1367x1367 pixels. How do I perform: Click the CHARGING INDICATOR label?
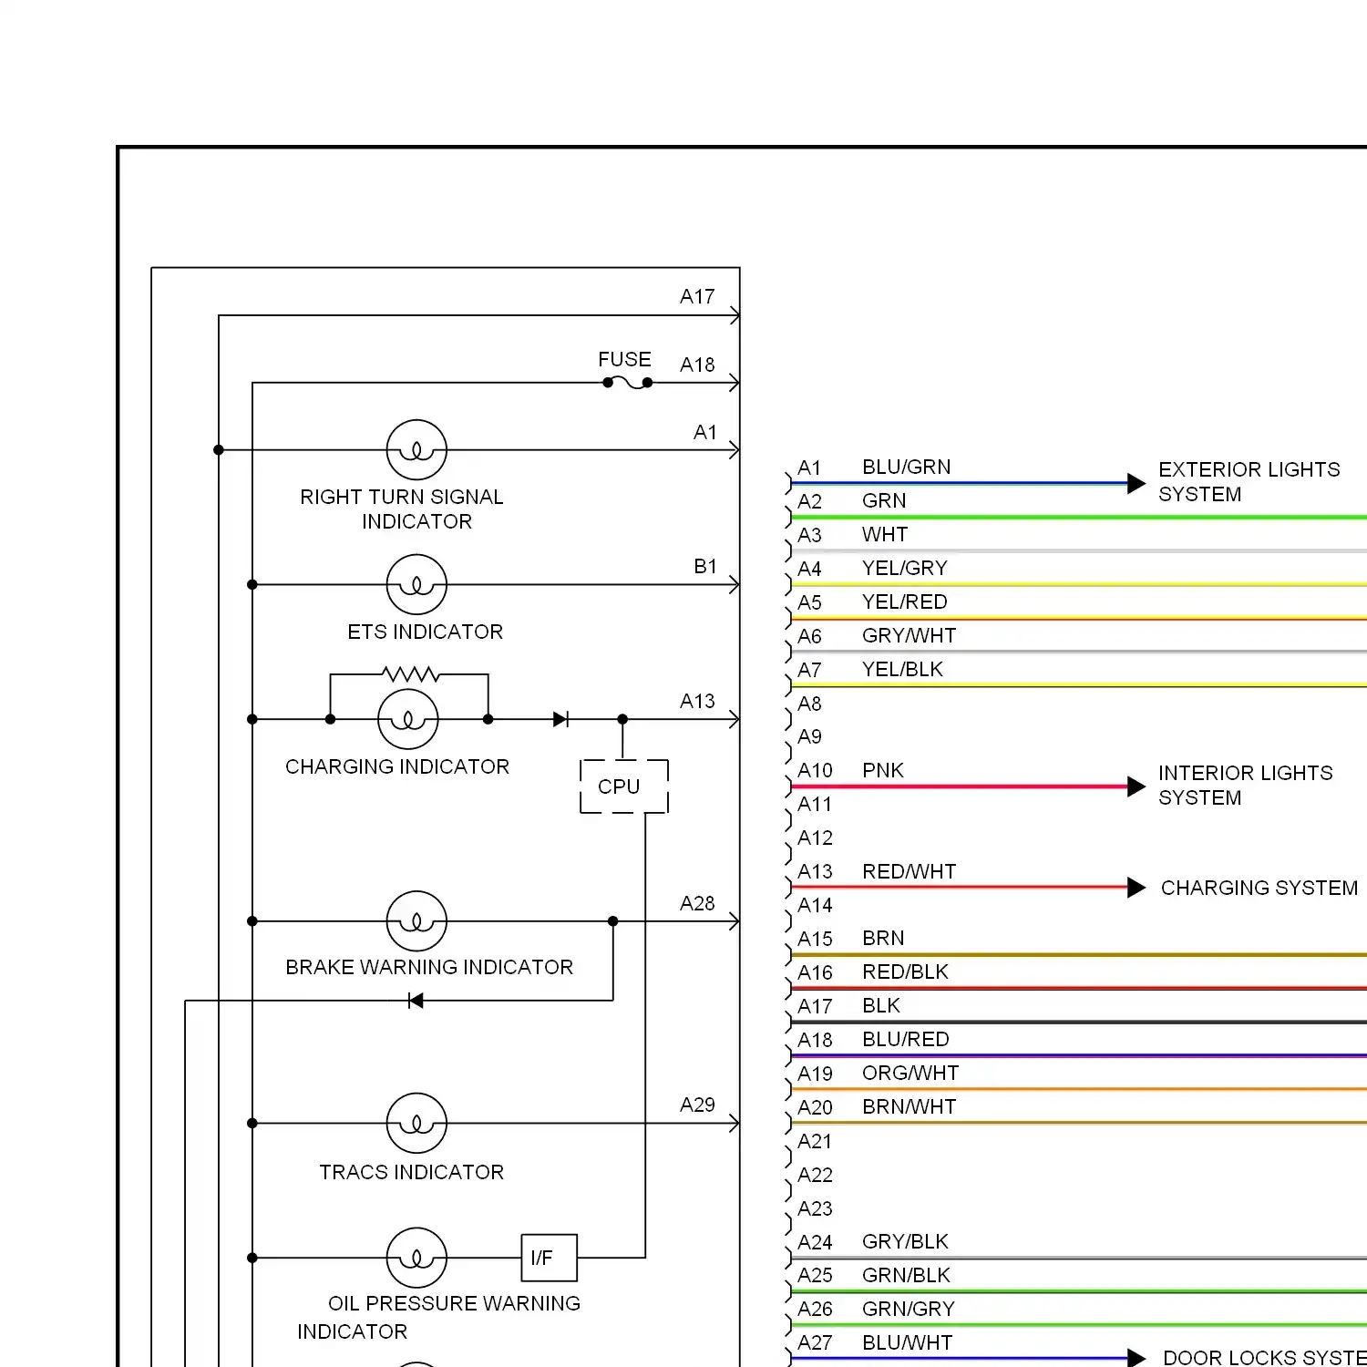tap(397, 766)
